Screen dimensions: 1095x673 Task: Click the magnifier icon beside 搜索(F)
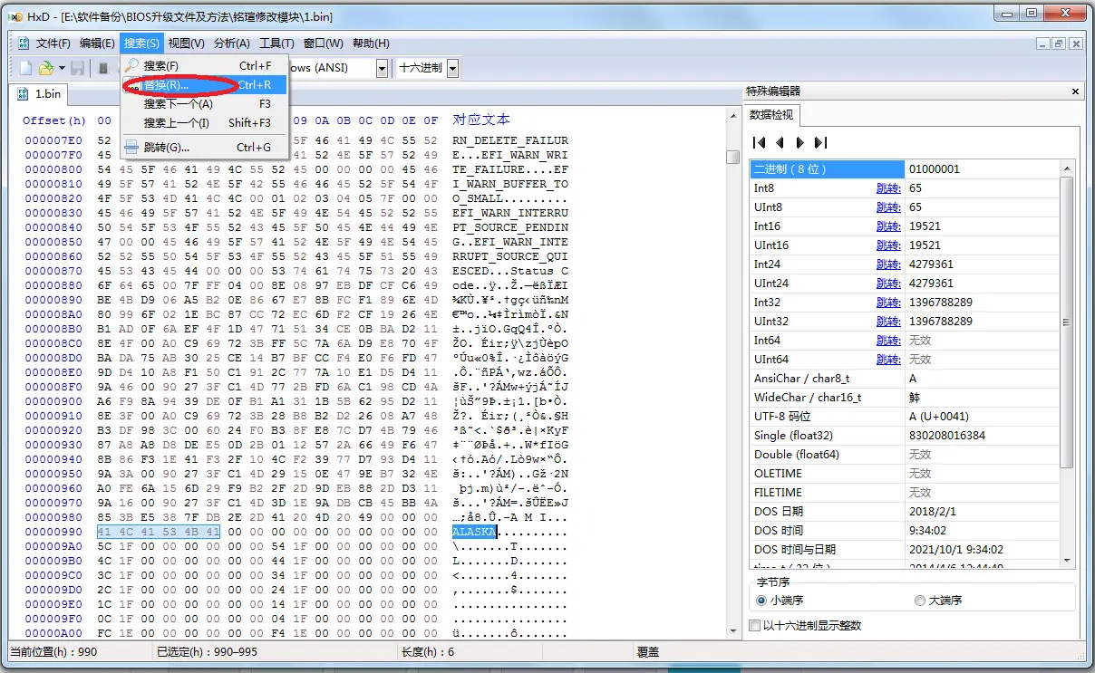click(131, 66)
